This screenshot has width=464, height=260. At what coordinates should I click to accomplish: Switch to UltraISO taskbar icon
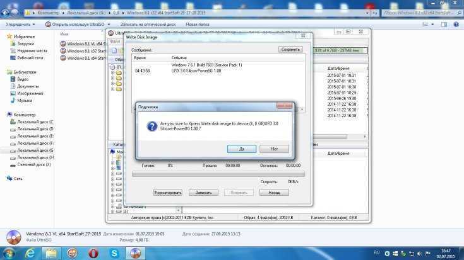[x=135, y=253]
